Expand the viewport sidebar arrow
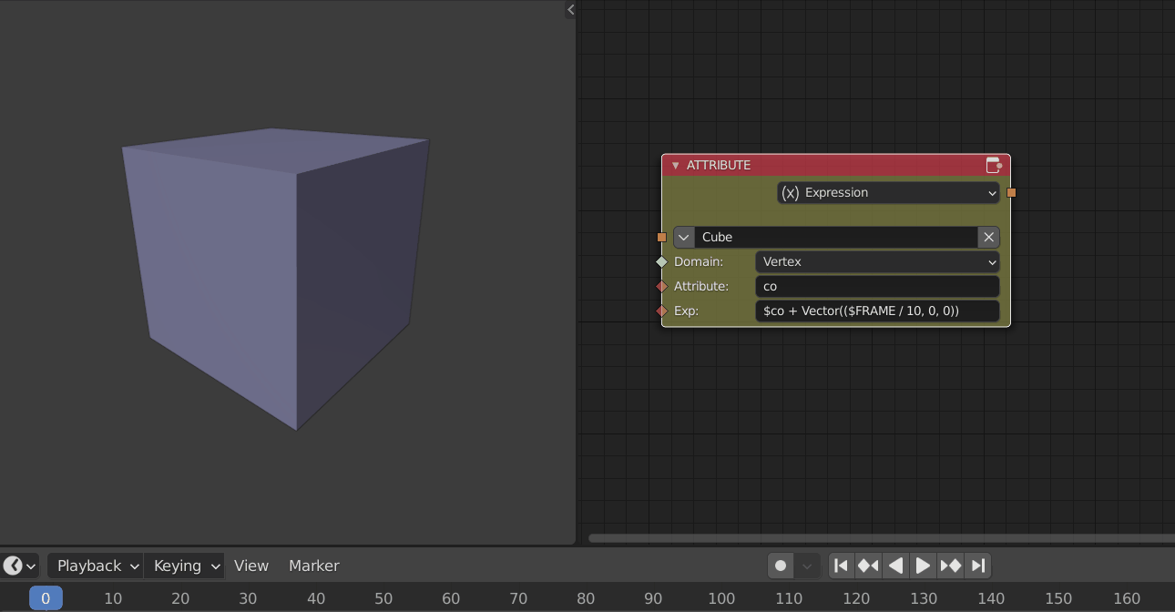This screenshot has width=1175, height=612. pos(570,10)
